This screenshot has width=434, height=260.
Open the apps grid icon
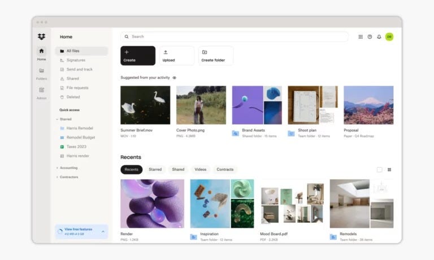point(361,37)
